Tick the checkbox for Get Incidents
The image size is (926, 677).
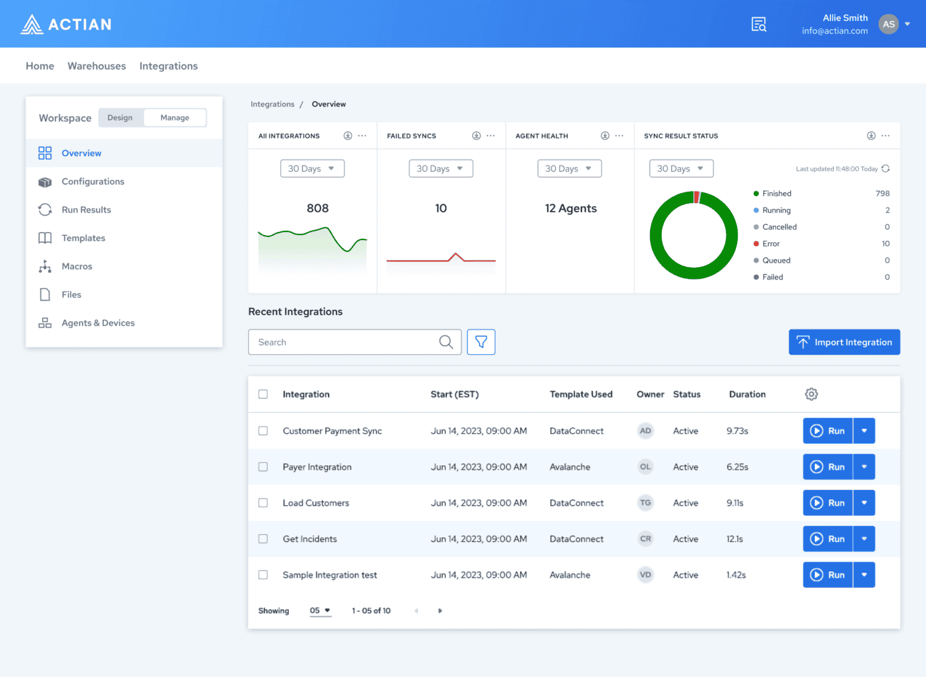[263, 539]
